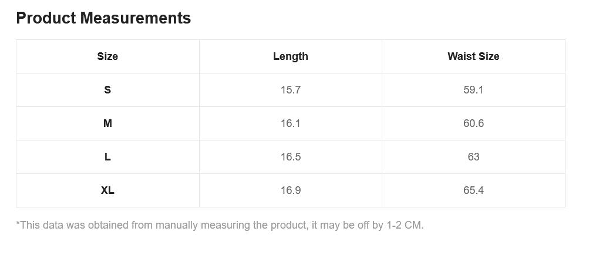Viewport: 589px width, 268px height.
Task: Select the L size row label
Action: tap(107, 157)
